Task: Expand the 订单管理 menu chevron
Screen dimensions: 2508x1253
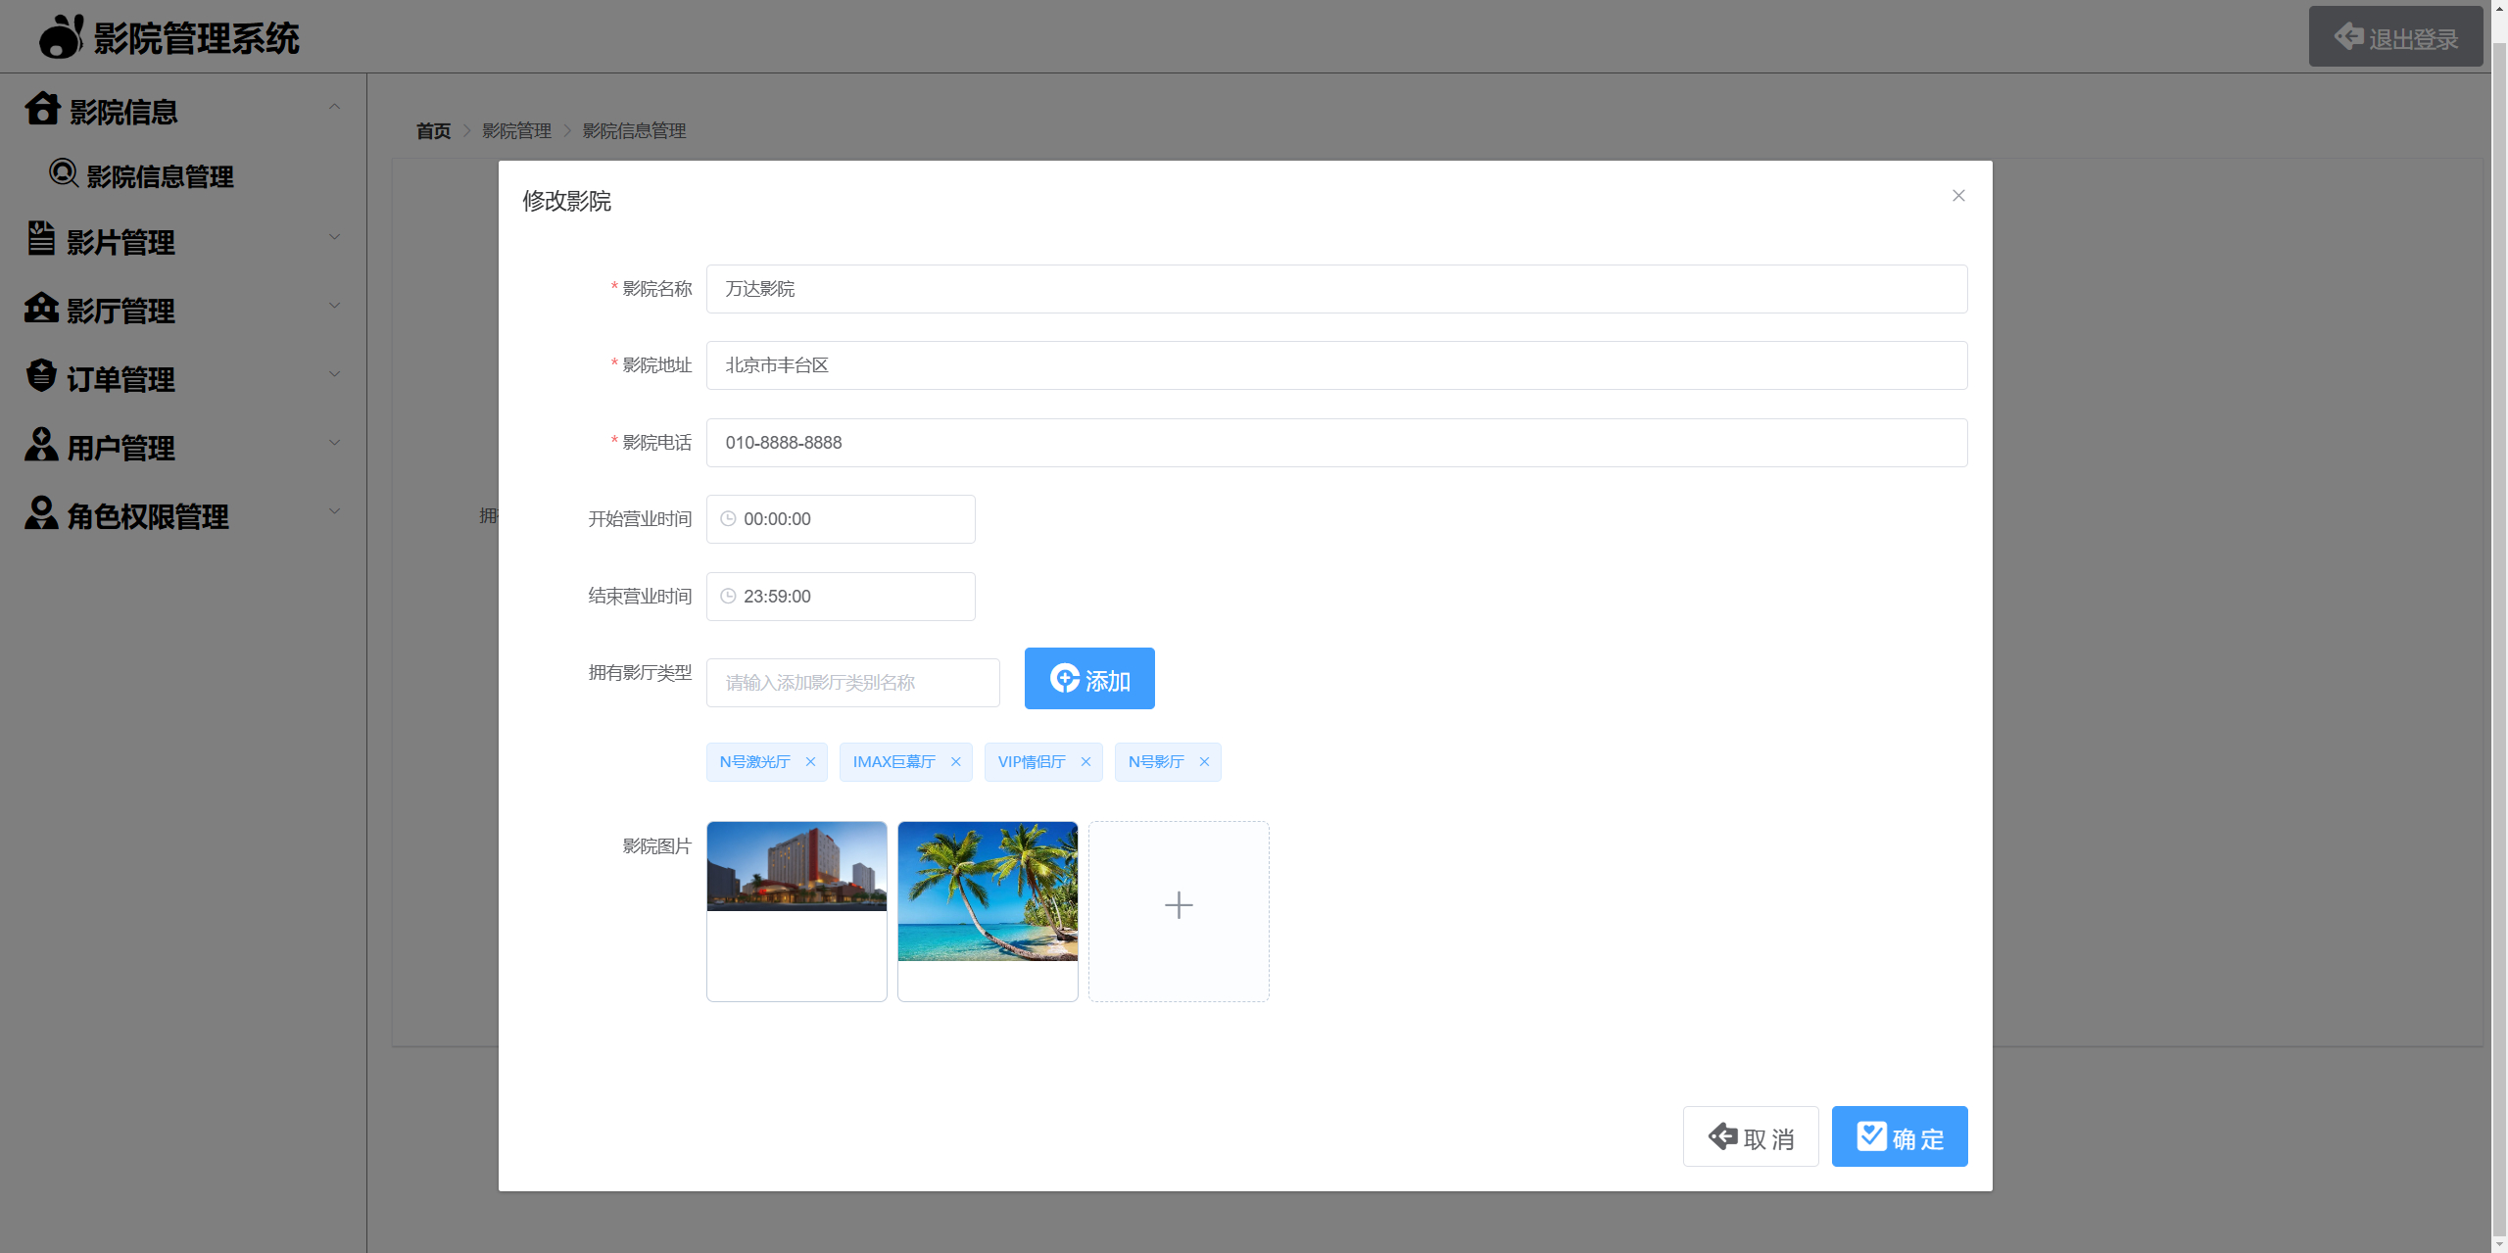Action: (334, 374)
